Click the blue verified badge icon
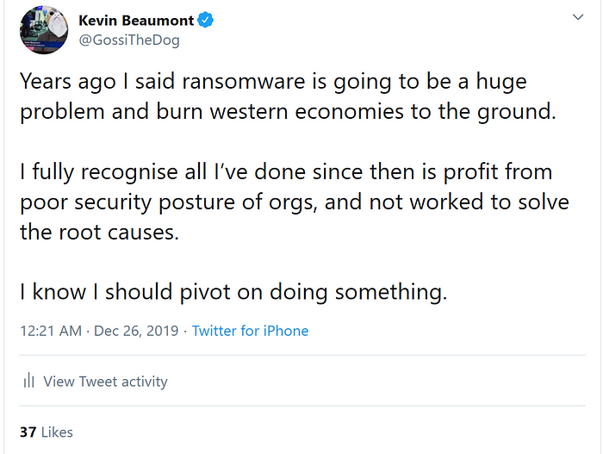 [205, 20]
